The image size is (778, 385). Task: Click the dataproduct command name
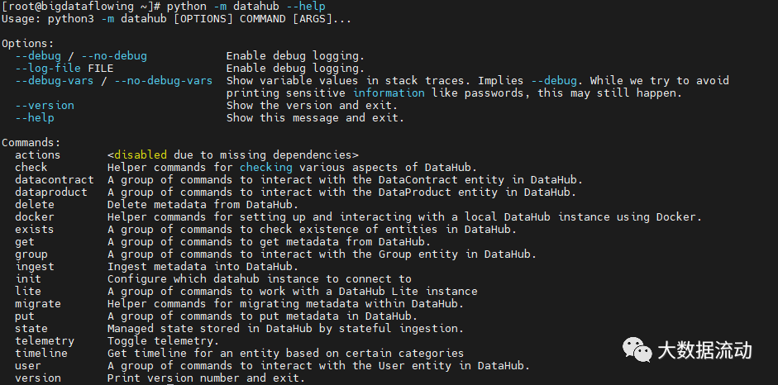(x=50, y=192)
